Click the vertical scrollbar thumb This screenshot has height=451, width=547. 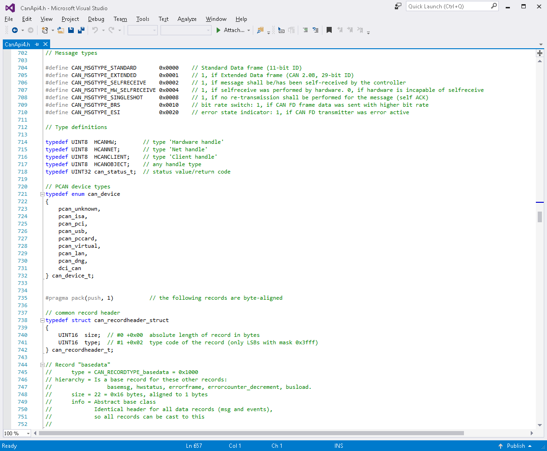tap(540, 217)
